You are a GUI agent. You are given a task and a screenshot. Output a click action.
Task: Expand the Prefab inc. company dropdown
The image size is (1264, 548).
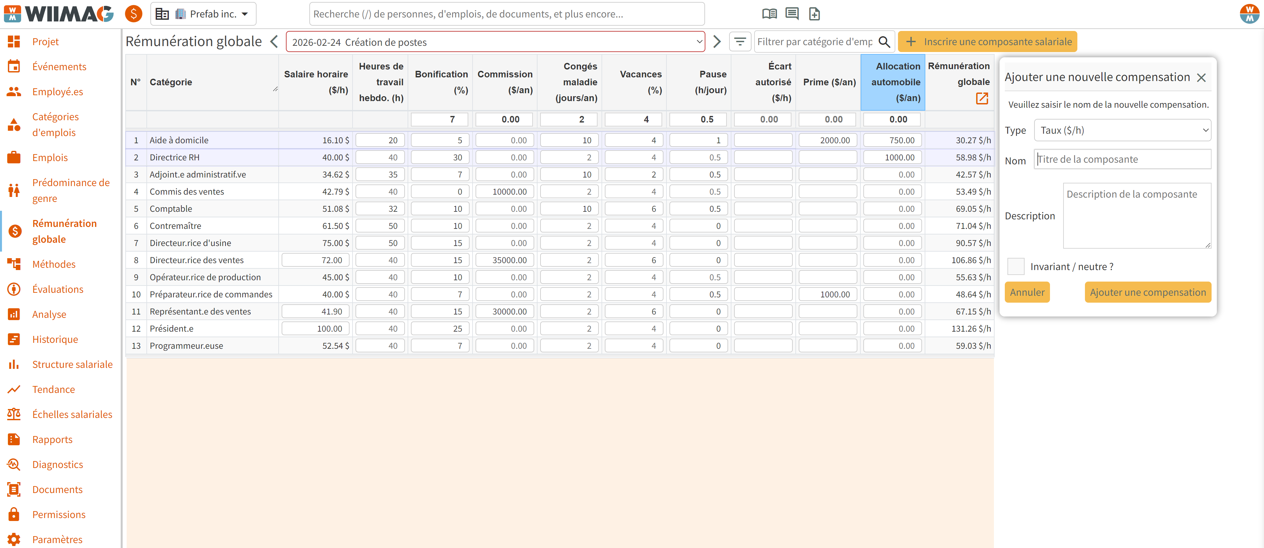203,14
